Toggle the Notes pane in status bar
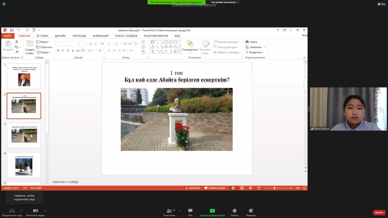Image resolution: width=388 pixels, height=218 pixels. tap(193, 188)
